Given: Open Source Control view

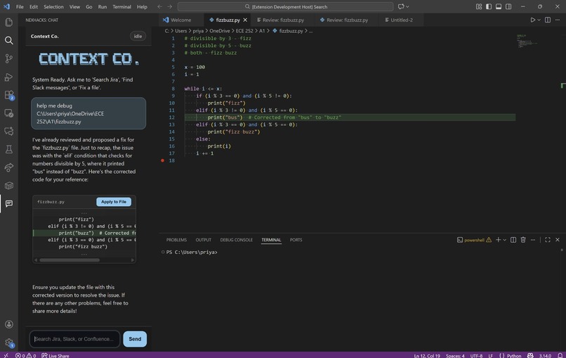Looking at the screenshot, I should [x=9, y=58].
